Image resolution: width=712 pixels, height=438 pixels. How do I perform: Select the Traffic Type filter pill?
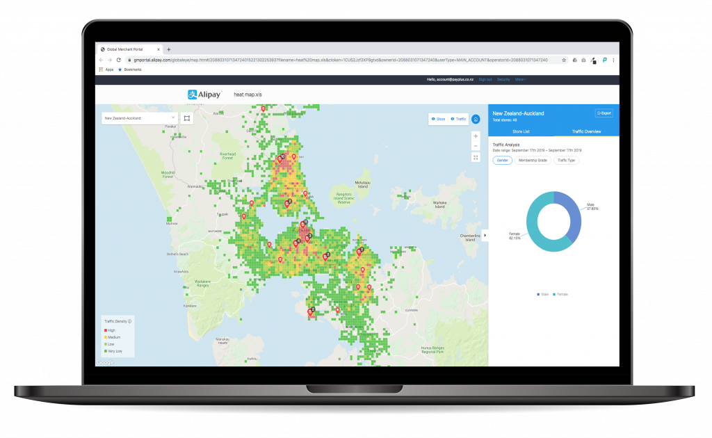[566, 160]
